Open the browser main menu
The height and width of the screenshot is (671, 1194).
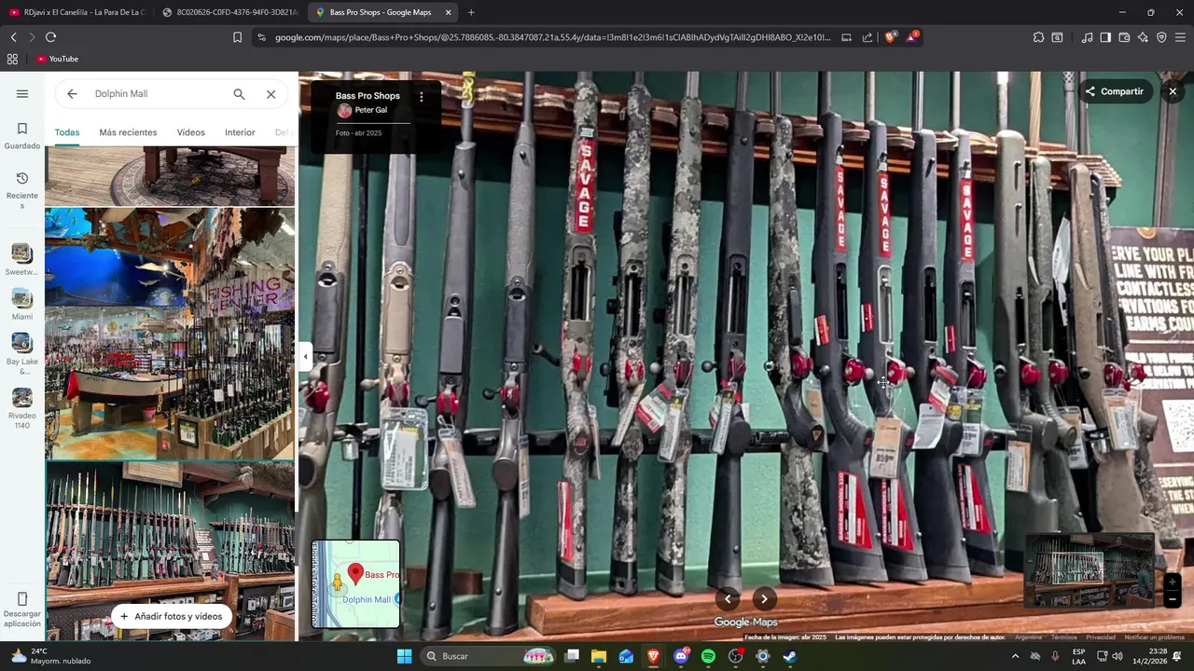point(1180,37)
